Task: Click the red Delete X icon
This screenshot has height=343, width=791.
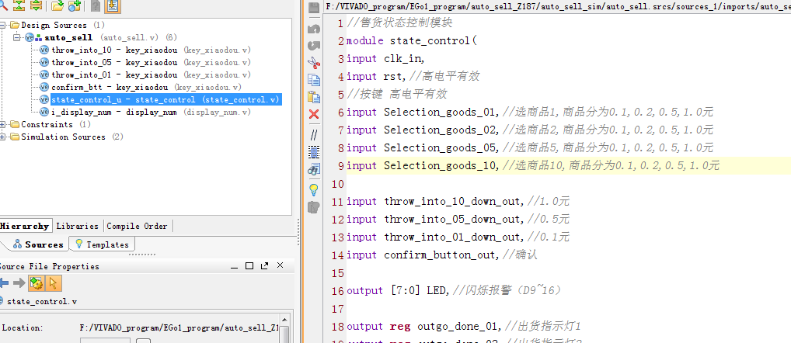Action: pyautogui.click(x=314, y=114)
